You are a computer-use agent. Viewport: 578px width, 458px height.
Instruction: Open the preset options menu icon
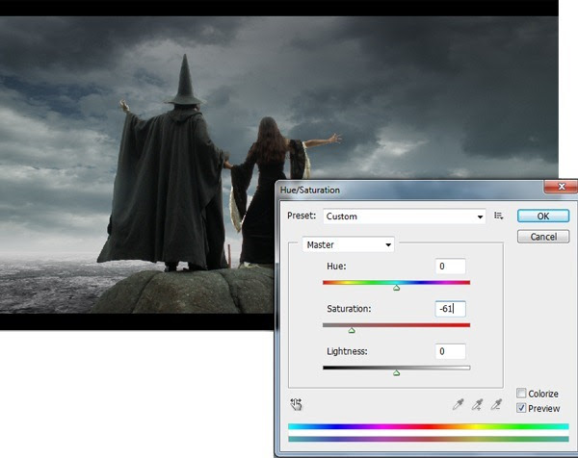pos(499,216)
